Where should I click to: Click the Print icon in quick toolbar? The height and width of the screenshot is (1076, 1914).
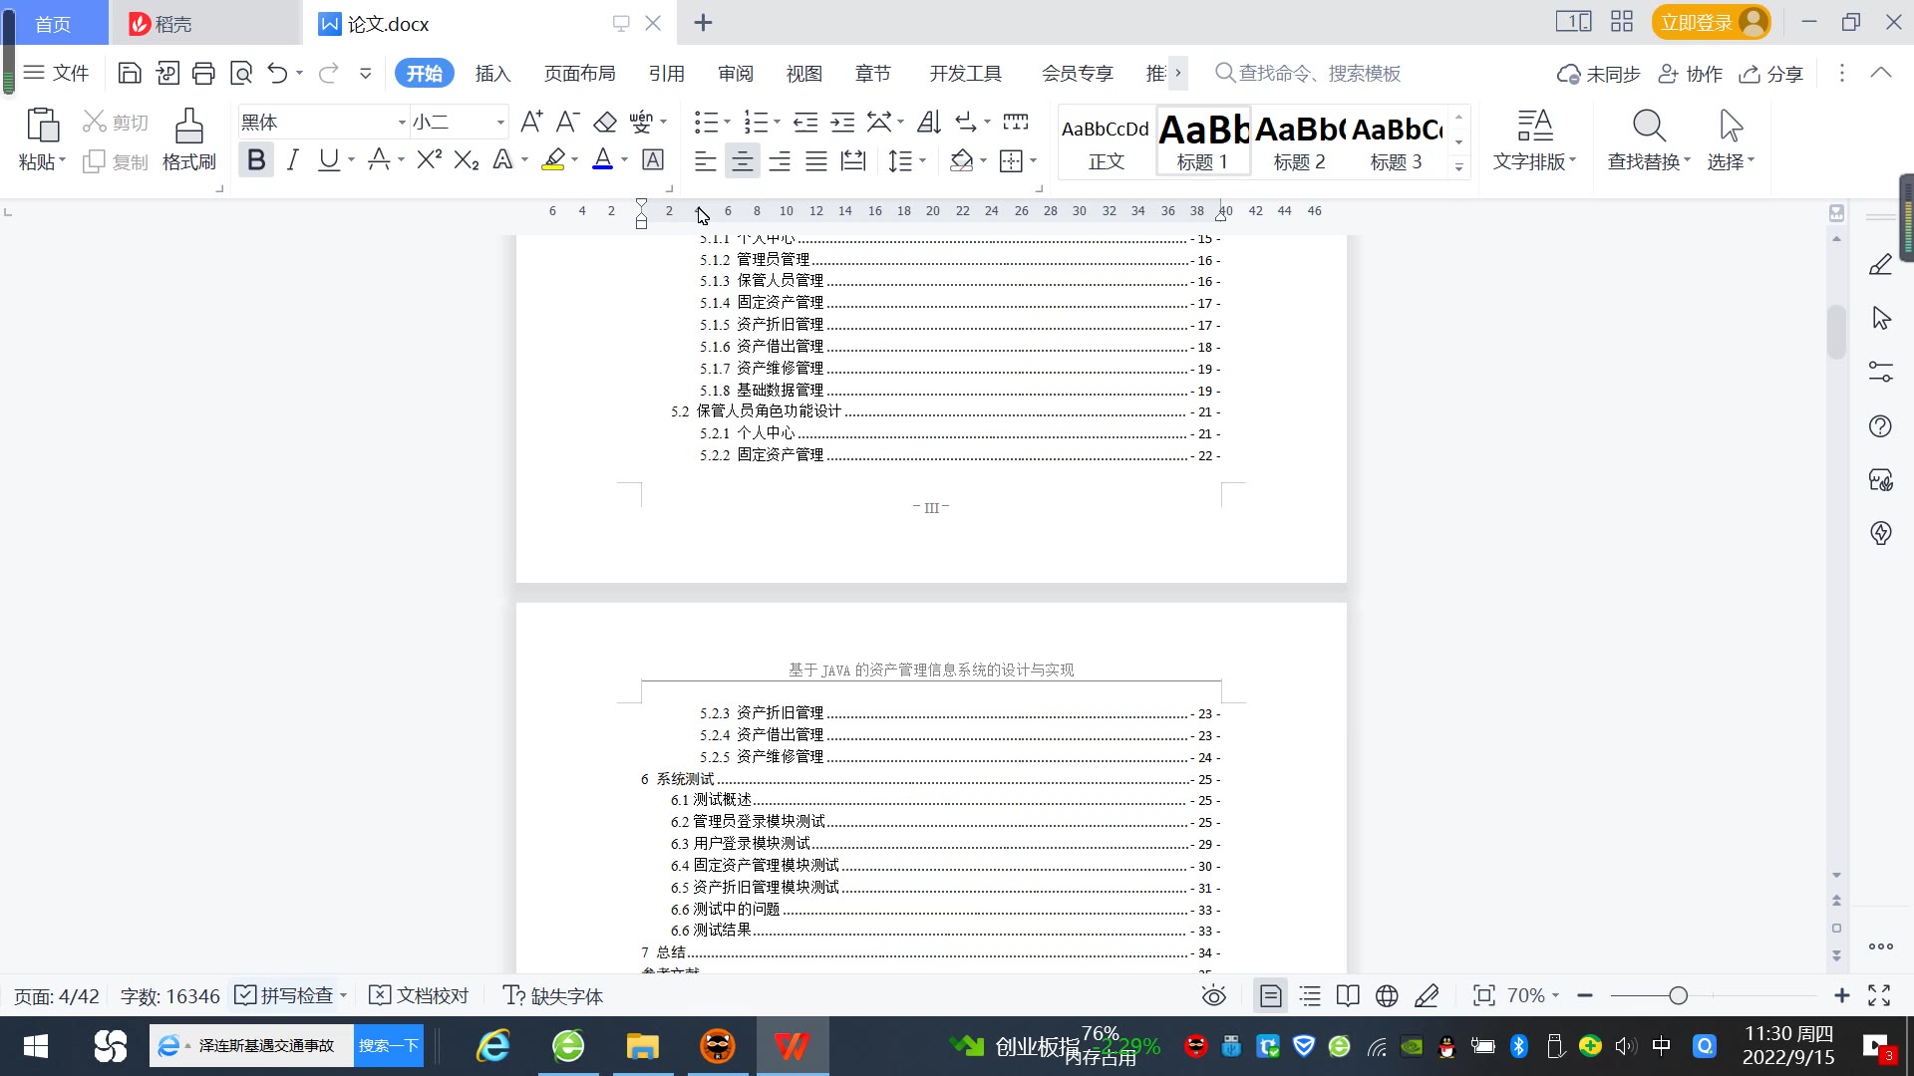[203, 73]
